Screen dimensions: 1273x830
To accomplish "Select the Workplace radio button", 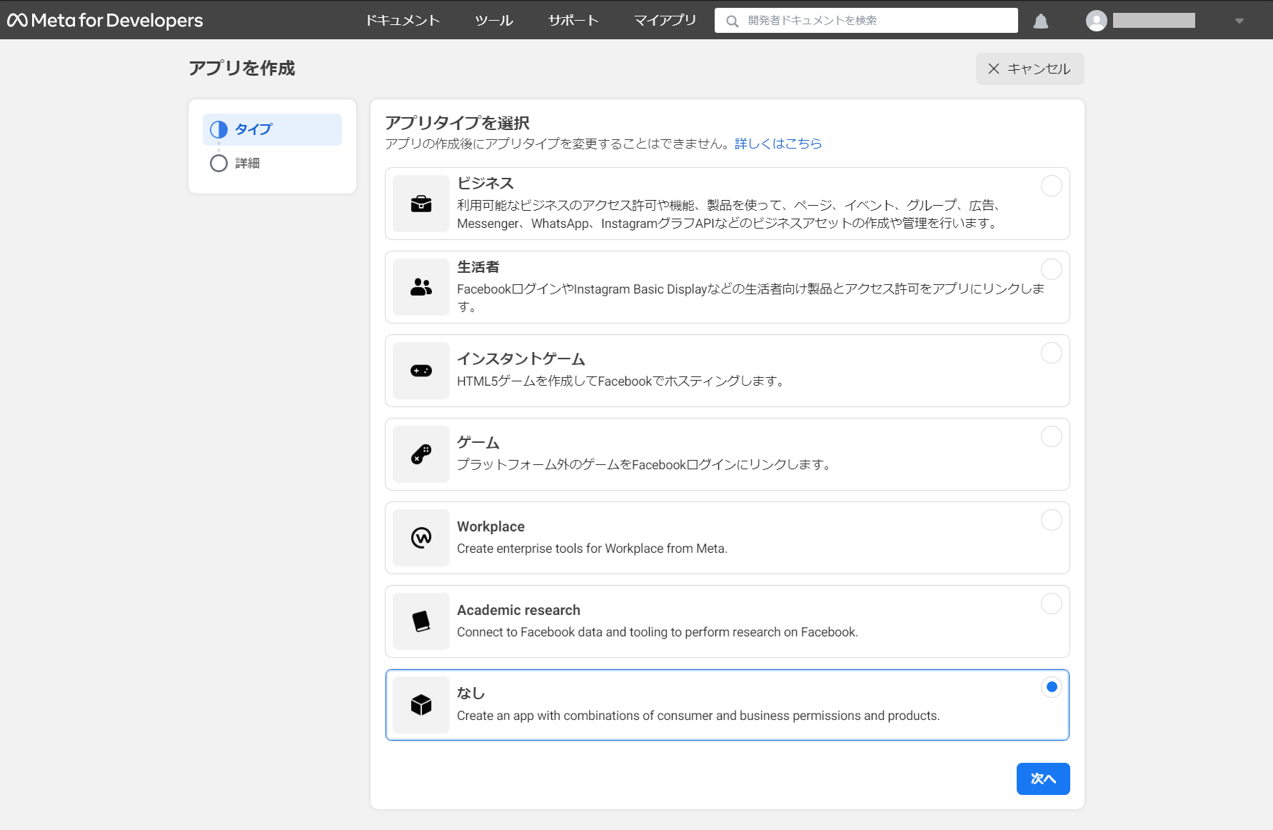I will 1051,520.
